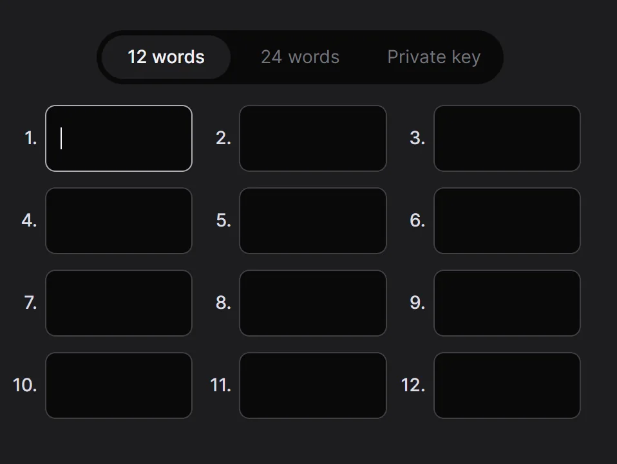Click word field 10
Screen dimensions: 617x464
pos(119,385)
